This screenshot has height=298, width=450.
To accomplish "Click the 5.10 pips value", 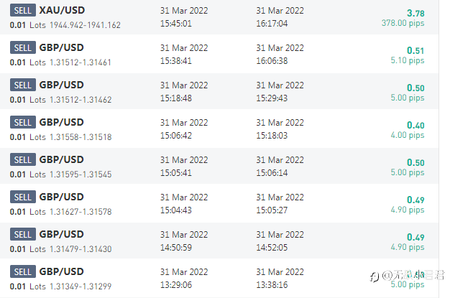I will click(x=407, y=60).
